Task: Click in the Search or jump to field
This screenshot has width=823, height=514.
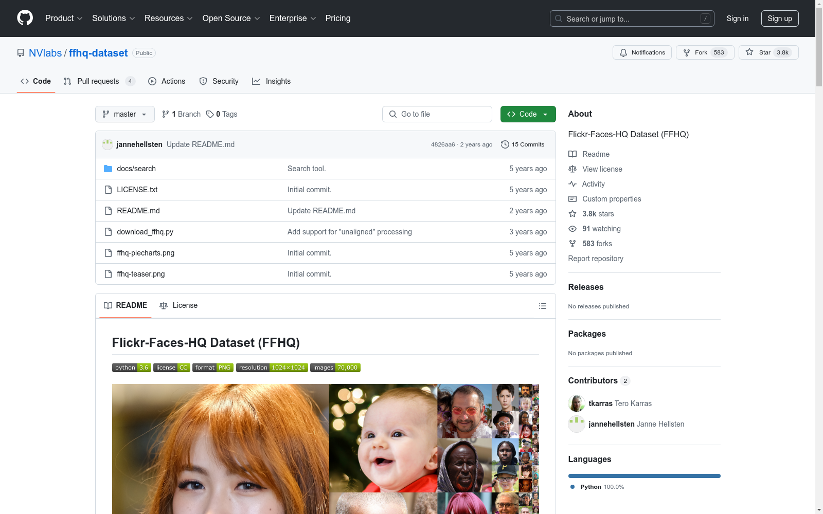Action: 632,19
